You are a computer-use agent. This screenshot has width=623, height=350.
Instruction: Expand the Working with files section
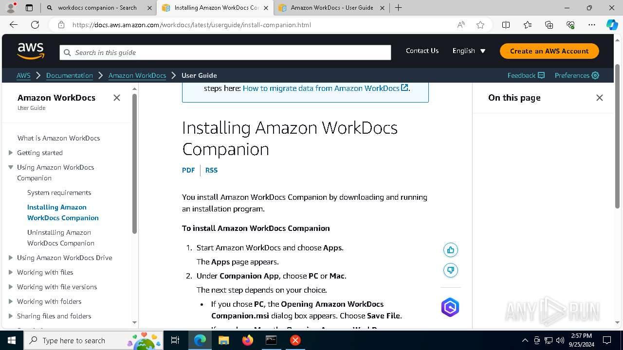pos(11,272)
